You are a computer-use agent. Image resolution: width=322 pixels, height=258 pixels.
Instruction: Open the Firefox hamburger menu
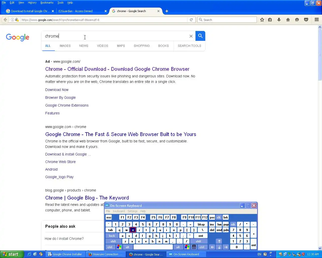[317, 20]
